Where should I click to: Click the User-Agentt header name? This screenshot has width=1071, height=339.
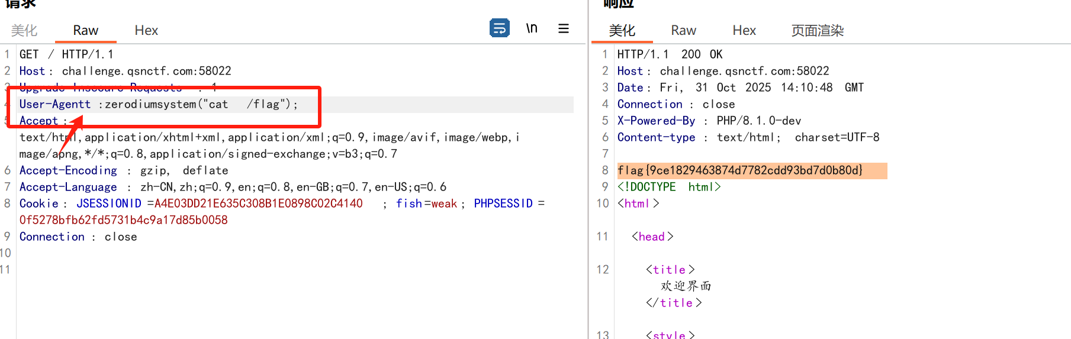pos(55,104)
